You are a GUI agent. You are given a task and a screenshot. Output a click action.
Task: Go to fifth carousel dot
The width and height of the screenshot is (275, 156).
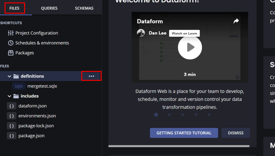pos(209,115)
